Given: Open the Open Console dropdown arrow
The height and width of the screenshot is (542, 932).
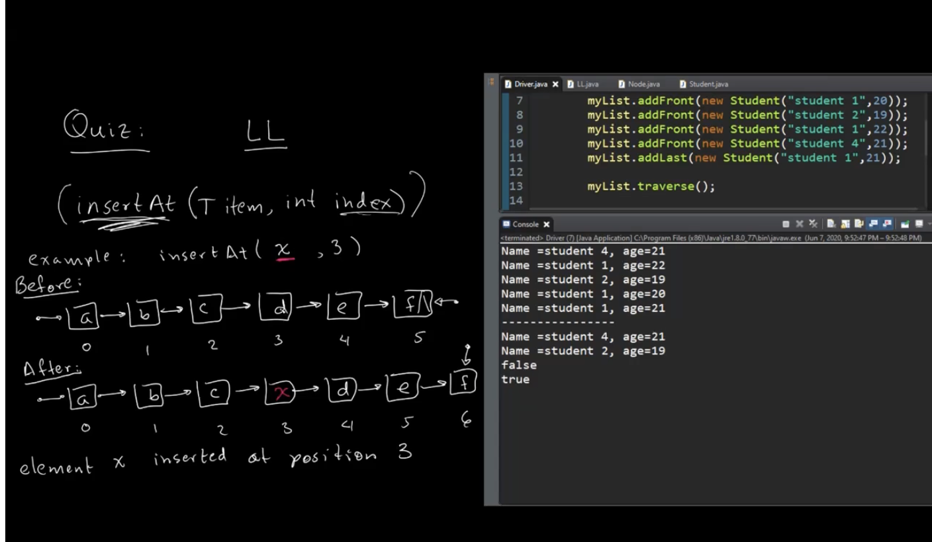Looking at the screenshot, I should pos(929,223).
